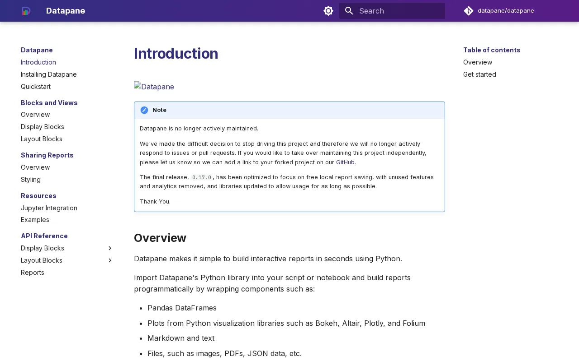Open the Examples page
The image size is (579, 361).
click(x=35, y=220)
